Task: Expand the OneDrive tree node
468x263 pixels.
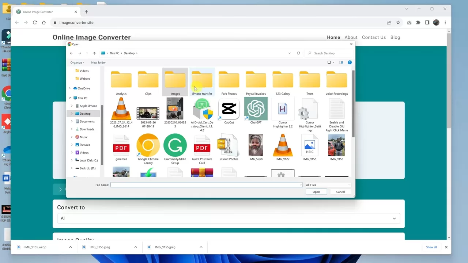Action: pos(70,88)
